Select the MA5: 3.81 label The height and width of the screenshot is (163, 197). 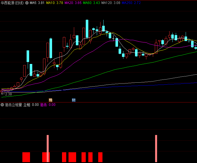(37, 3)
